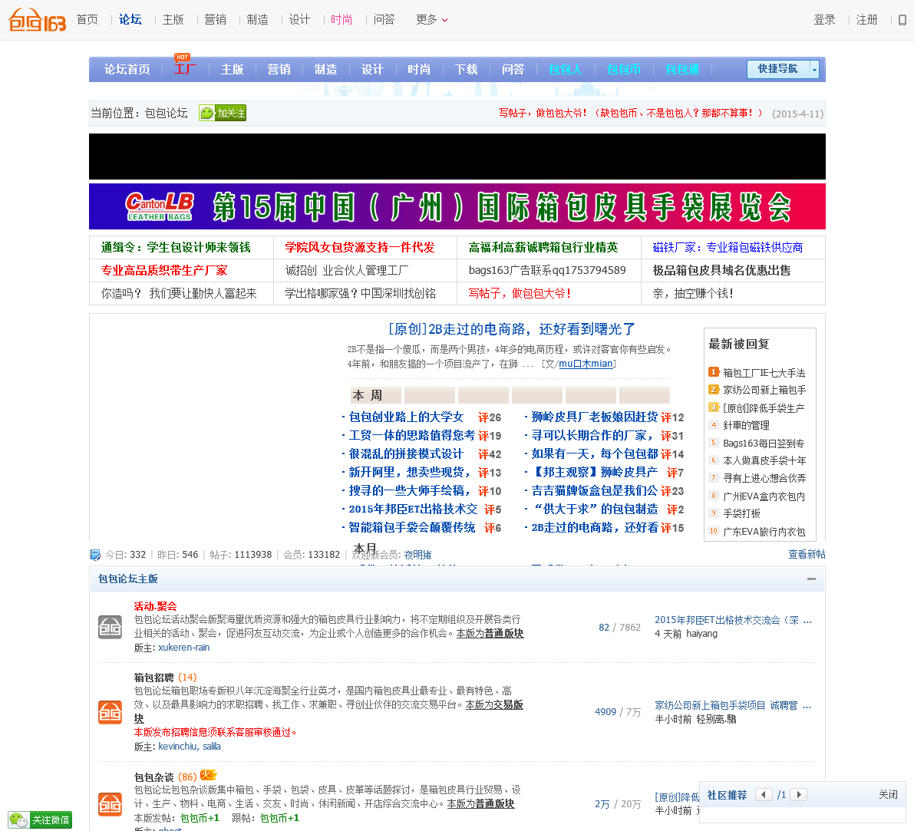Open the 箱包招聘 board title

tap(154, 678)
